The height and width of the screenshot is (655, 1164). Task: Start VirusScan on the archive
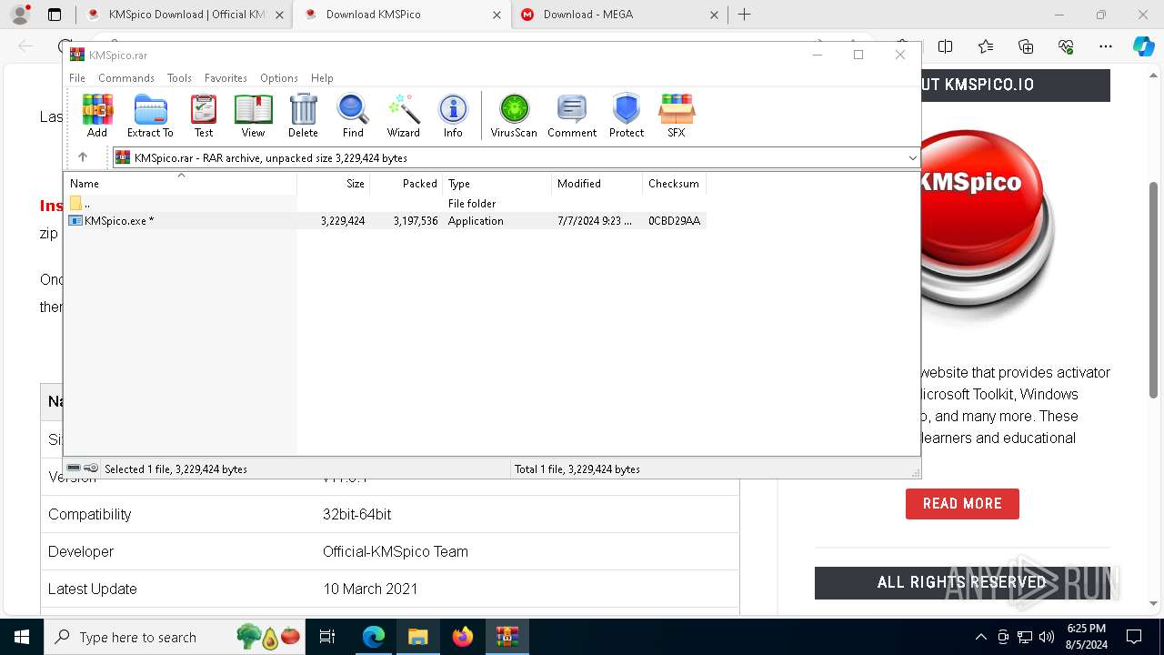(514, 116)
